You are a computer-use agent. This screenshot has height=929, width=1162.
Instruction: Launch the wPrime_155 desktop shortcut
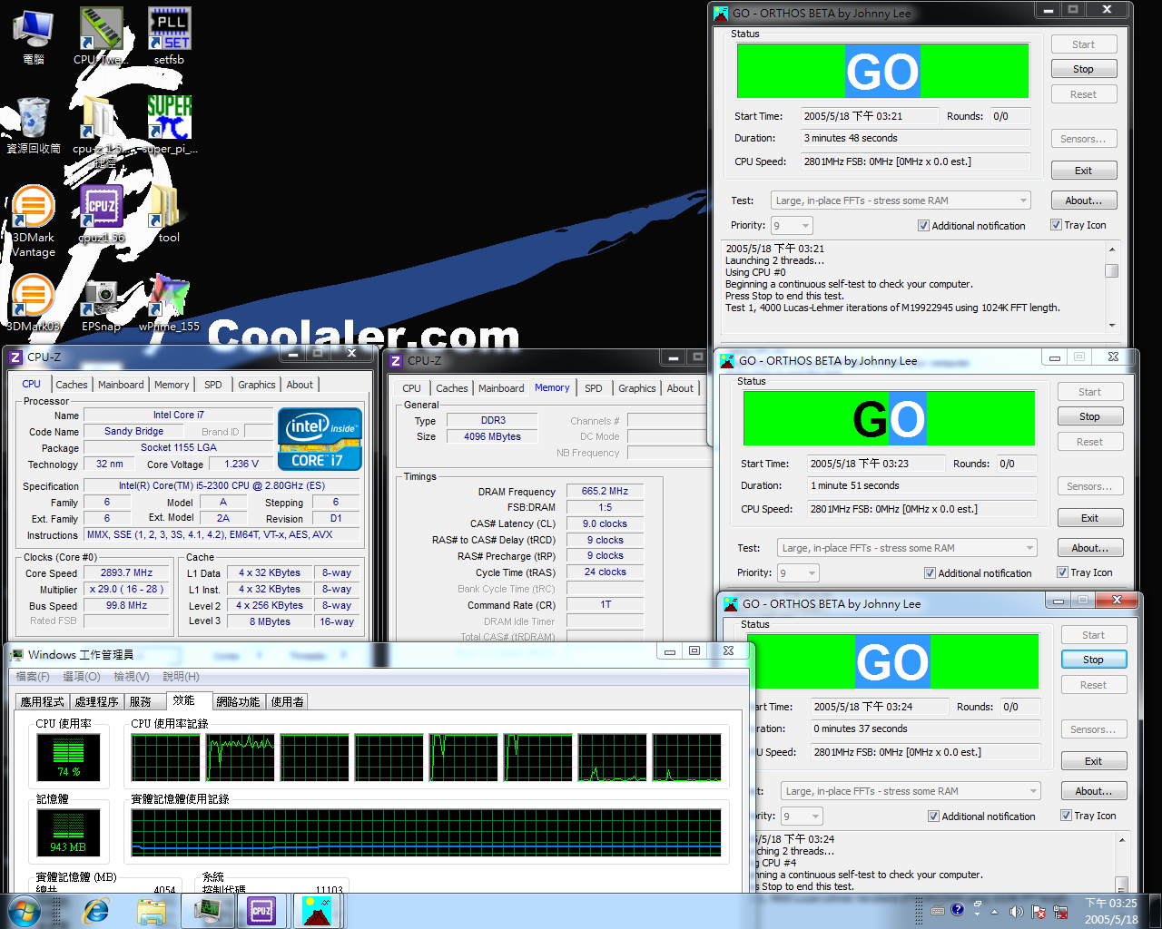(169, 303)
